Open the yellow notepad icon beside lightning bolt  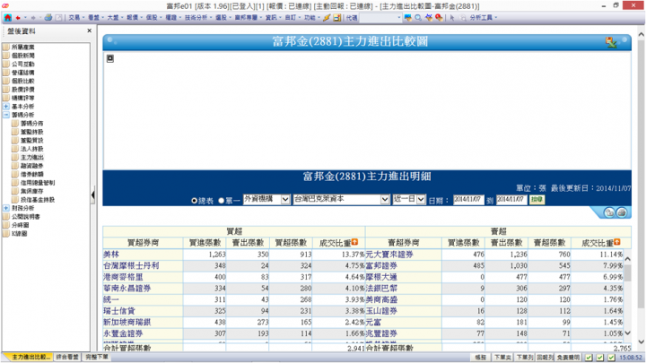pyautogui.click(x=337, y=18)
